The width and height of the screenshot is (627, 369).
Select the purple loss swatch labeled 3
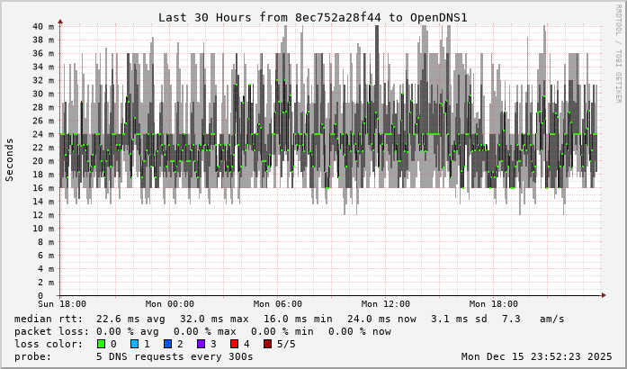202,344
